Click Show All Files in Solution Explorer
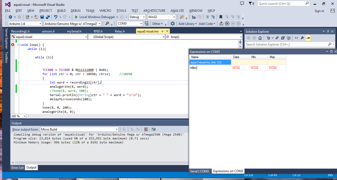 pyautogui.click(x=288, y=38)
